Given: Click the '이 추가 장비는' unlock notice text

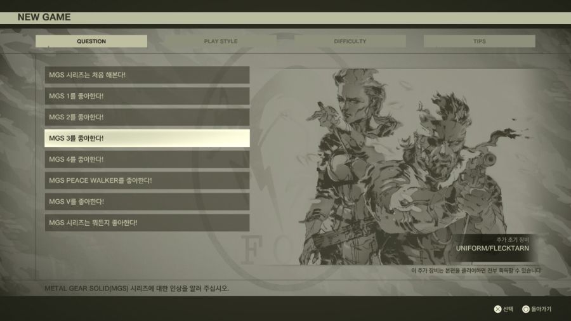Looking at the screenshot, I should (476, 271).
